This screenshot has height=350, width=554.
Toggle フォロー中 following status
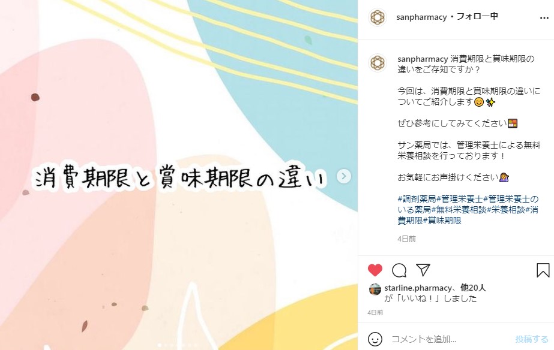pyautogui.click(x=477, y=17)
